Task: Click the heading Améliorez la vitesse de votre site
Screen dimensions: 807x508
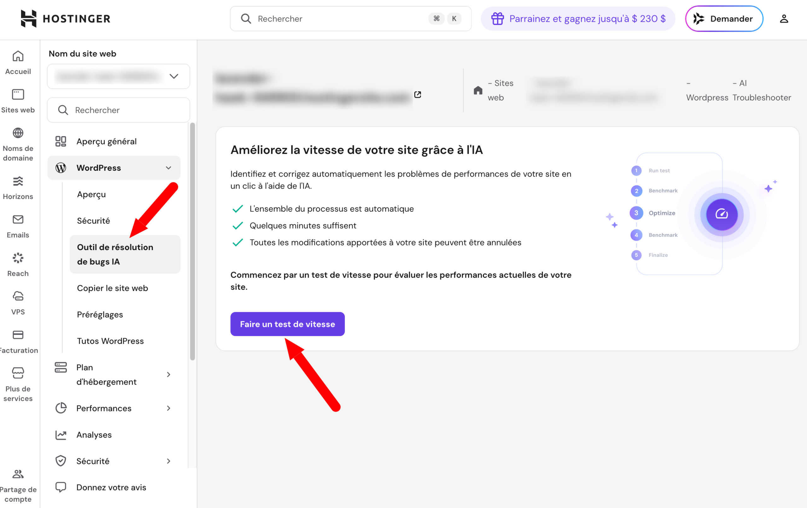Action: tap(357, 150)
